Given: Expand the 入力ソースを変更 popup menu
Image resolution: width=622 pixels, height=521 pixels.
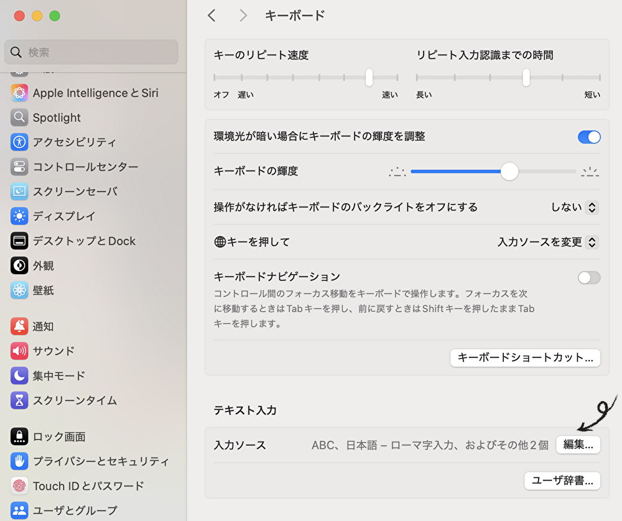Looking at the screenshot, I should click(547, 242).
